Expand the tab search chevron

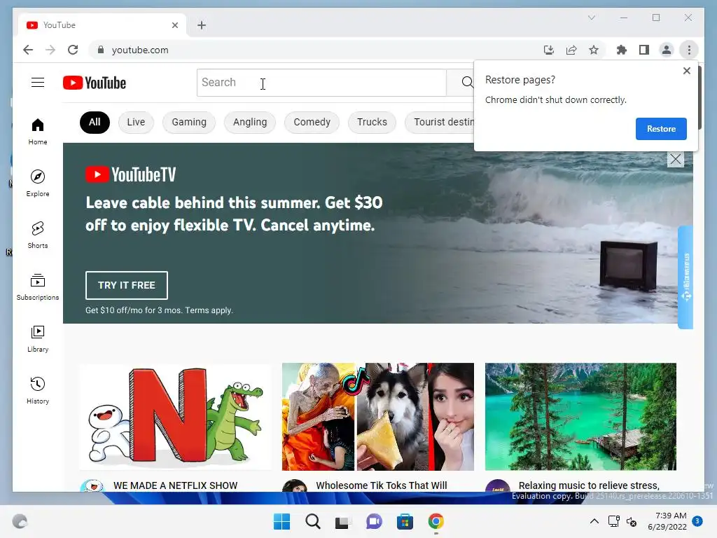click(591, 18)
